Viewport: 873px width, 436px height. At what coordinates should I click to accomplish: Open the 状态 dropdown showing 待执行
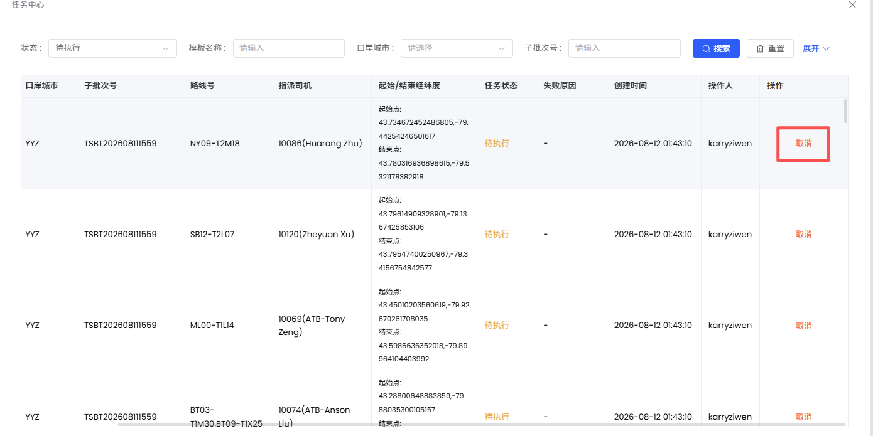click(x=112, y=48)
